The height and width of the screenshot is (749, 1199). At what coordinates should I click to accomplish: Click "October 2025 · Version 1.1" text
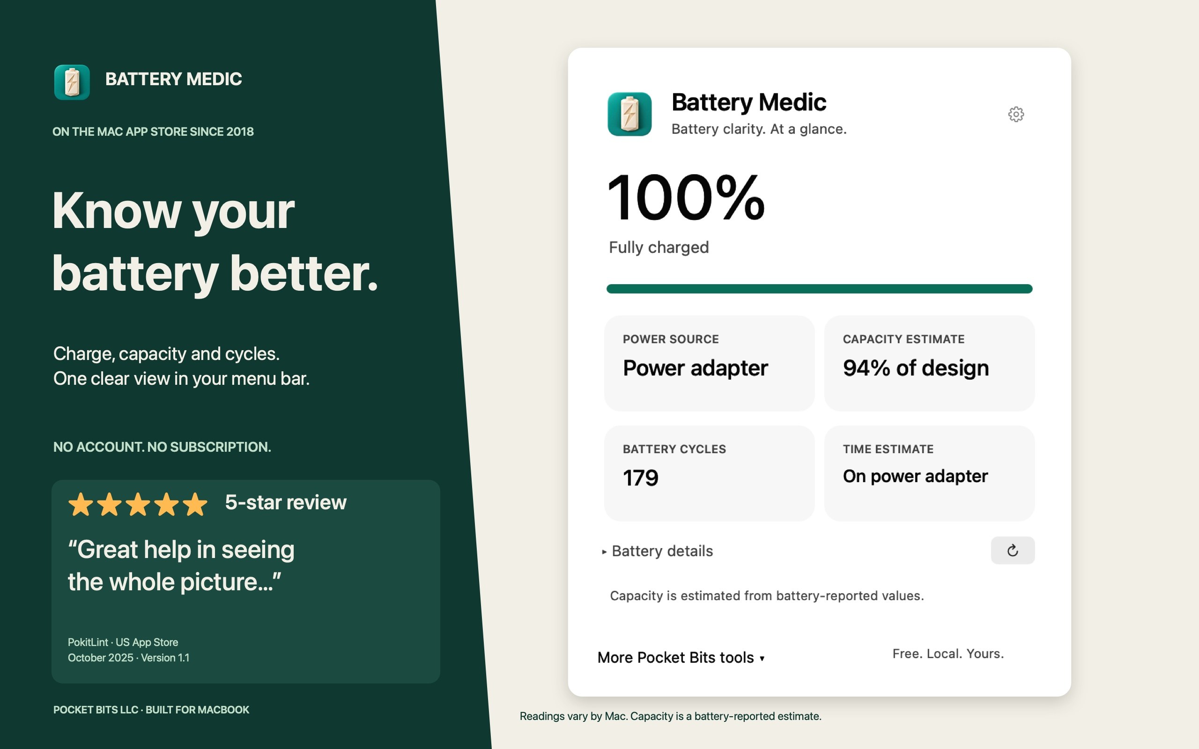[x=128, y=658]
